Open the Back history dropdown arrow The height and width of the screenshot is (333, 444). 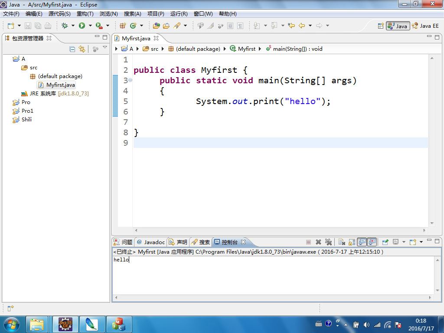pyautogui.click(x=310, y=26)
